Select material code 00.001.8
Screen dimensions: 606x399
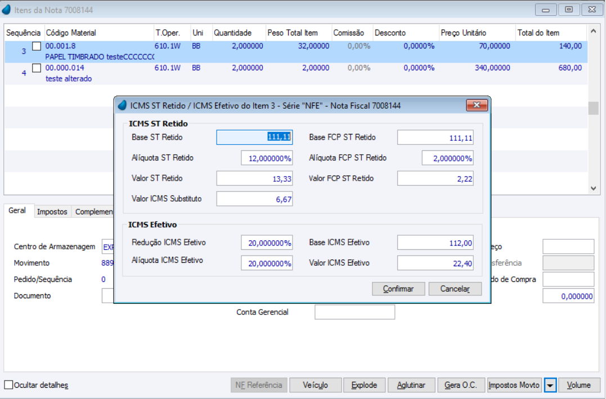point(60,46)
